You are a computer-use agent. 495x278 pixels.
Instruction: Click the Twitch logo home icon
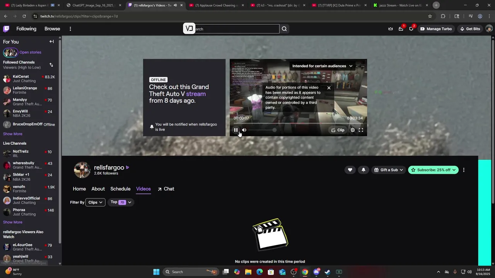pos(6,29)
